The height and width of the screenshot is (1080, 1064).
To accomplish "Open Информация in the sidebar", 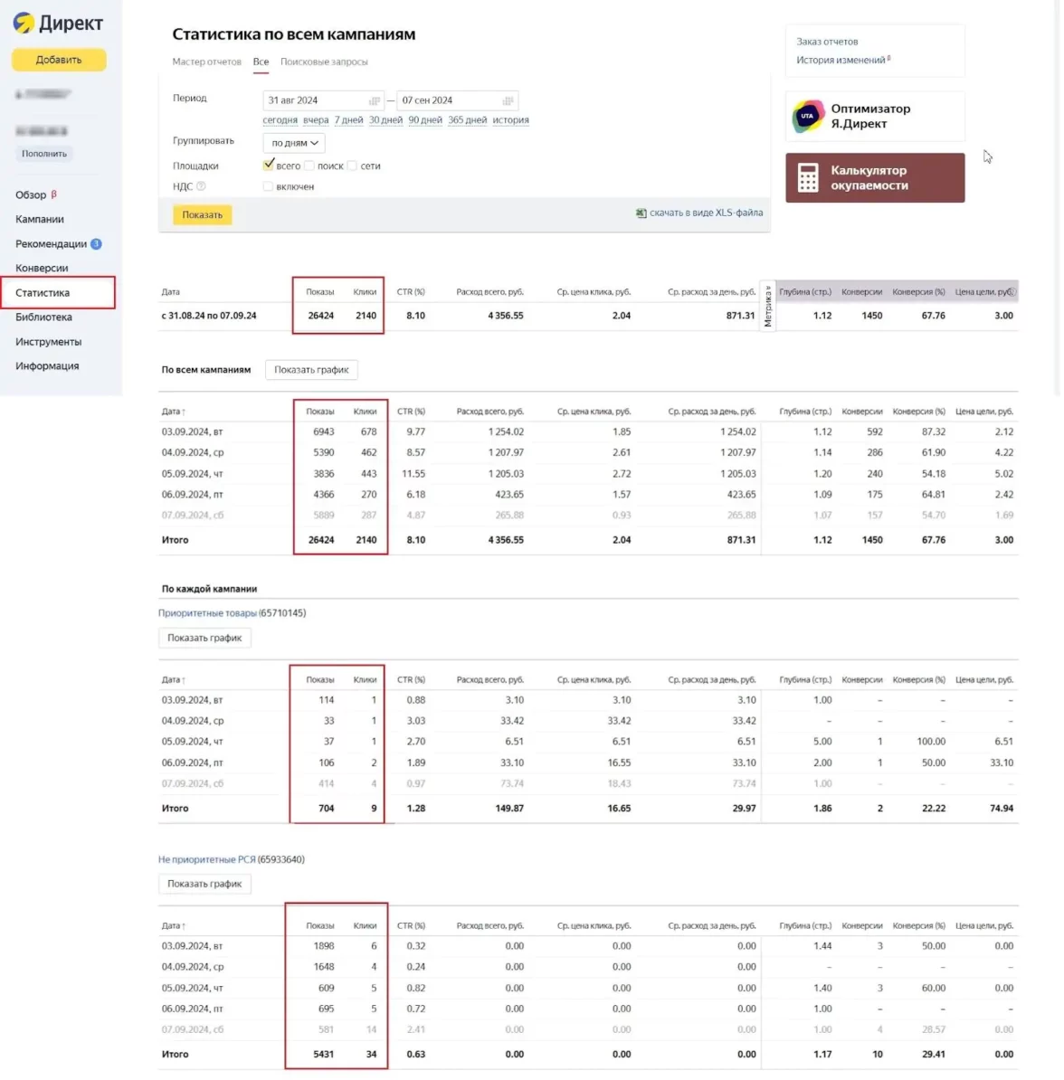I will click(x=48, y=365).
